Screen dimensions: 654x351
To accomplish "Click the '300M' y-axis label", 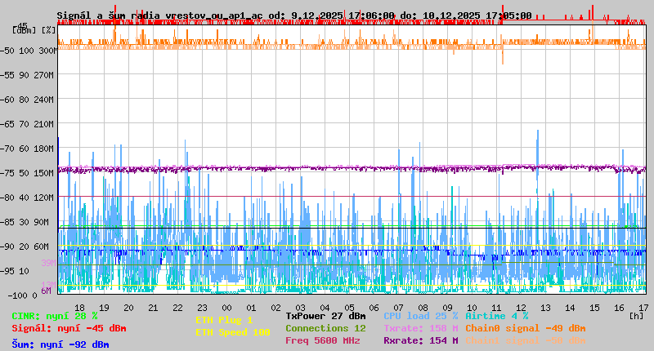I will [x=48, y=51].
